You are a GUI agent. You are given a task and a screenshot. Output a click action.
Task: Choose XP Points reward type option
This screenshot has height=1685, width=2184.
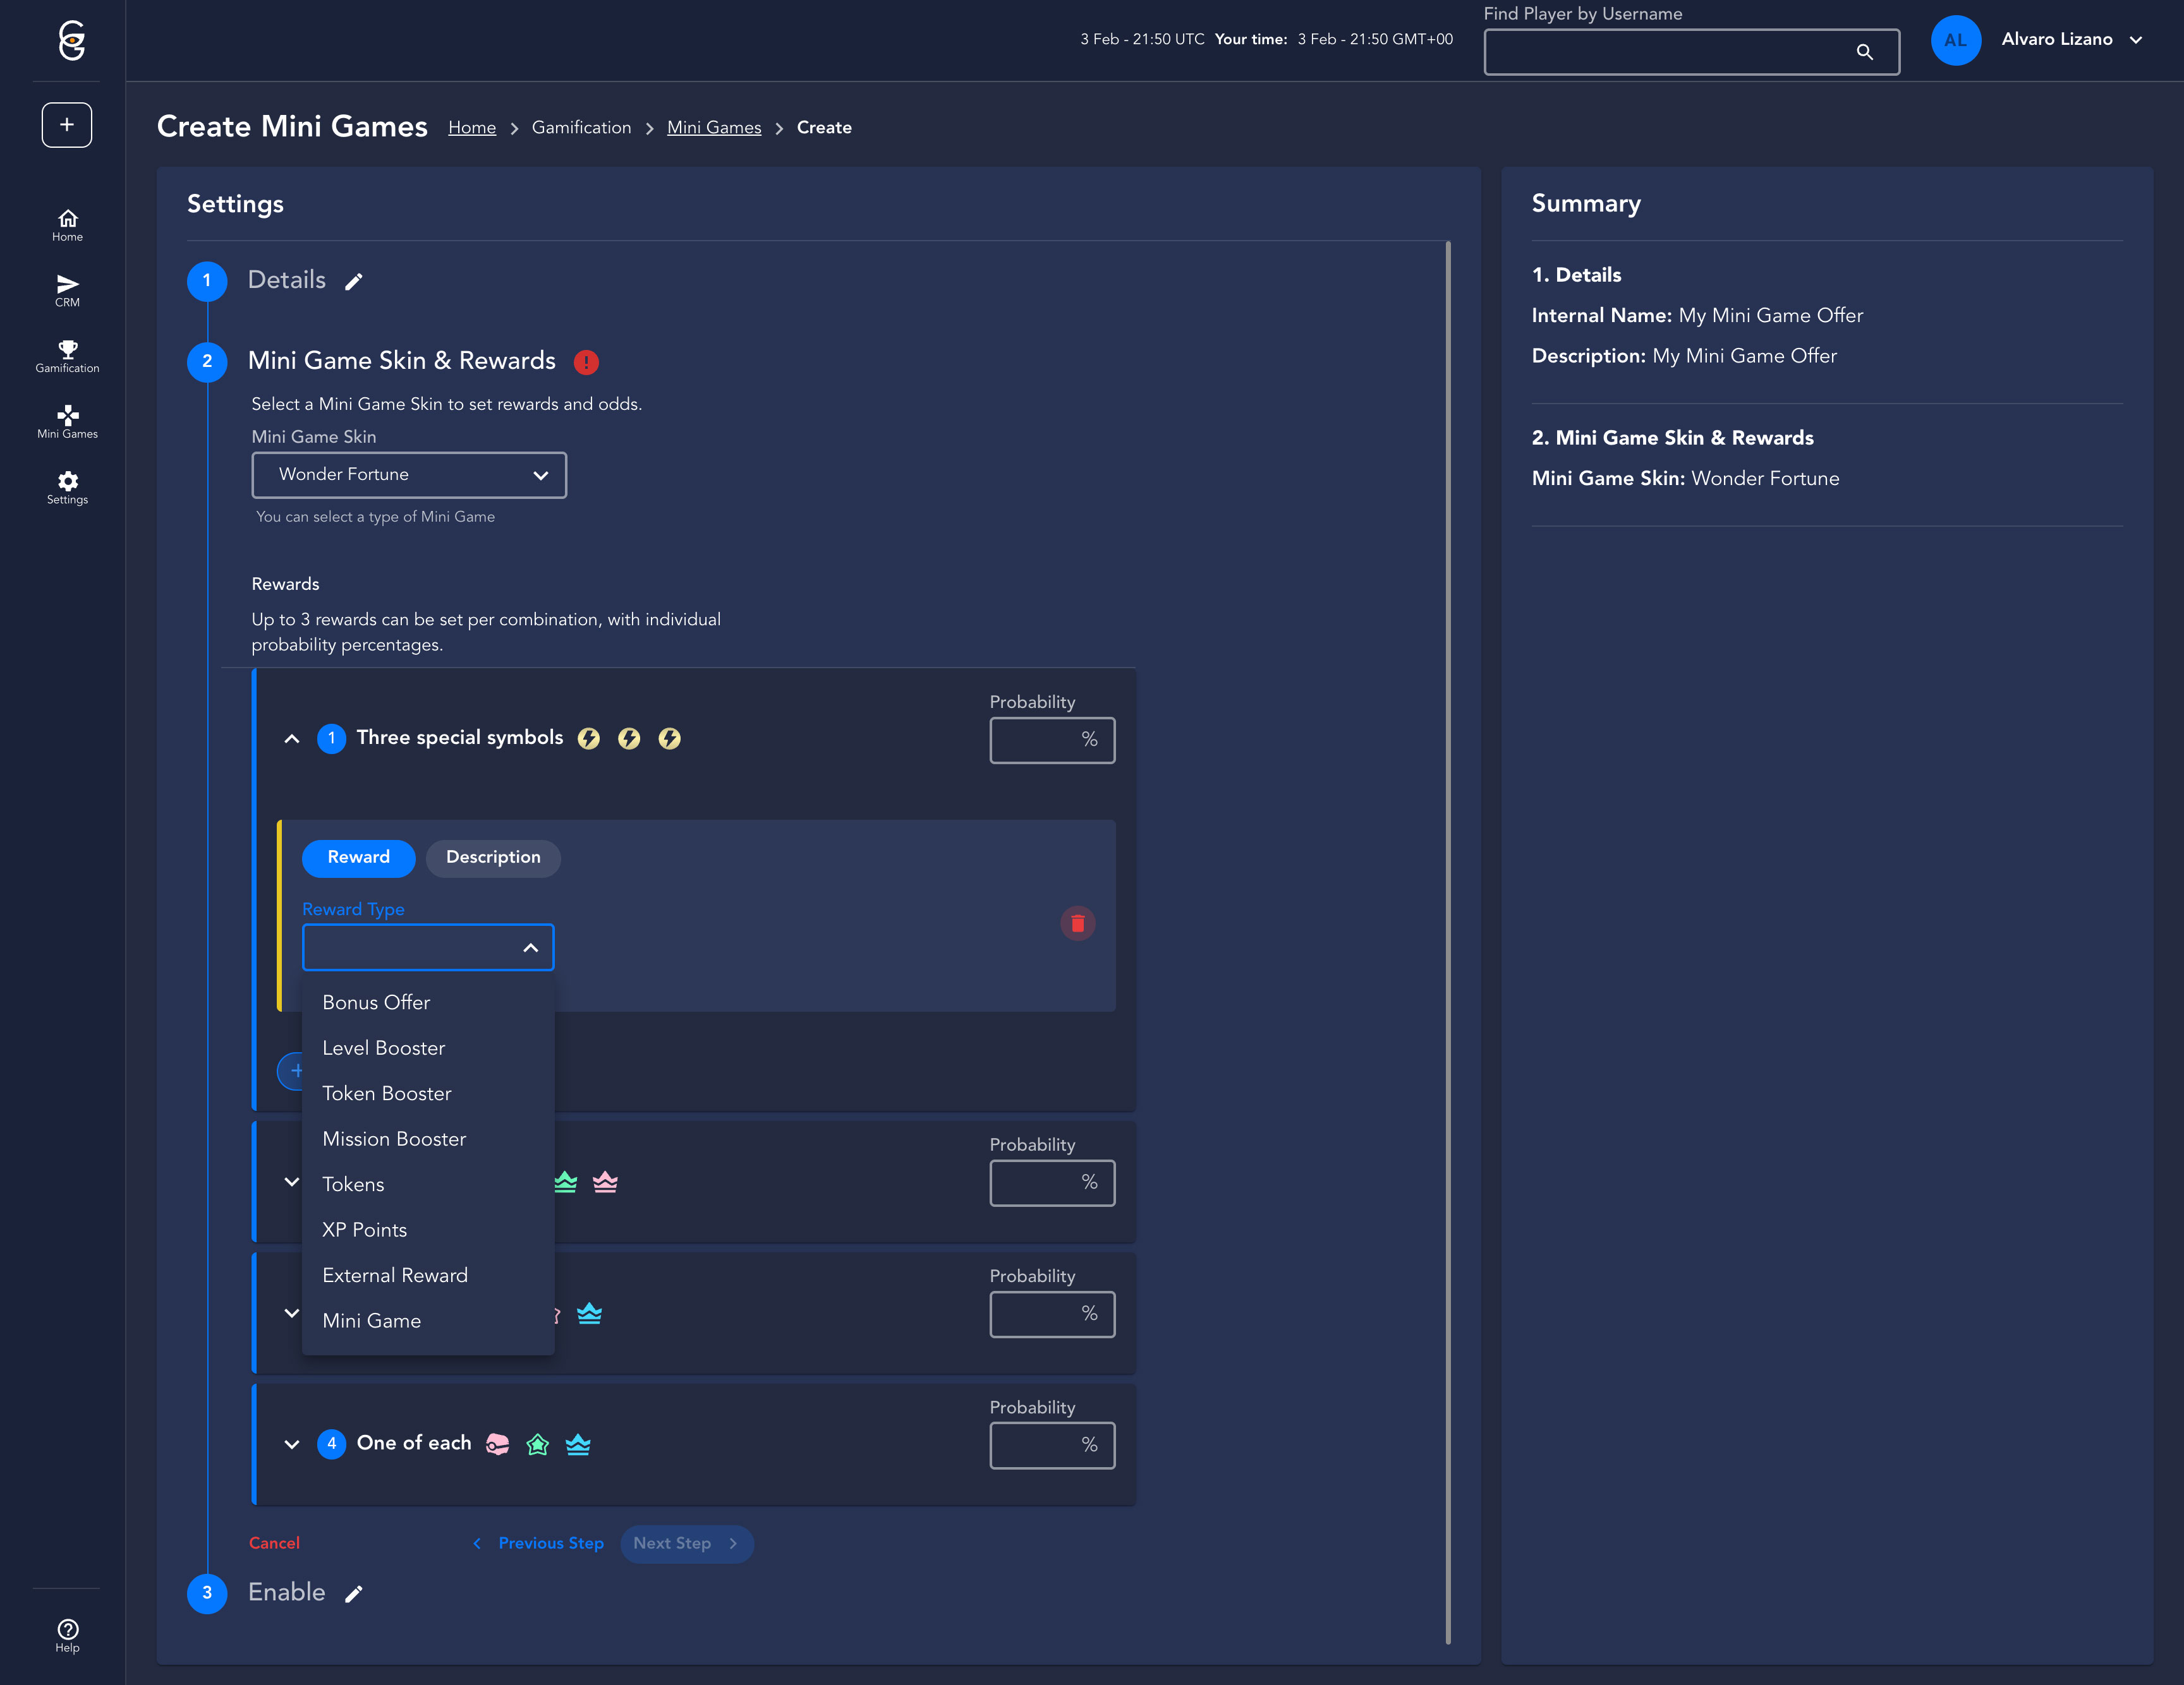coord(365,1229)
